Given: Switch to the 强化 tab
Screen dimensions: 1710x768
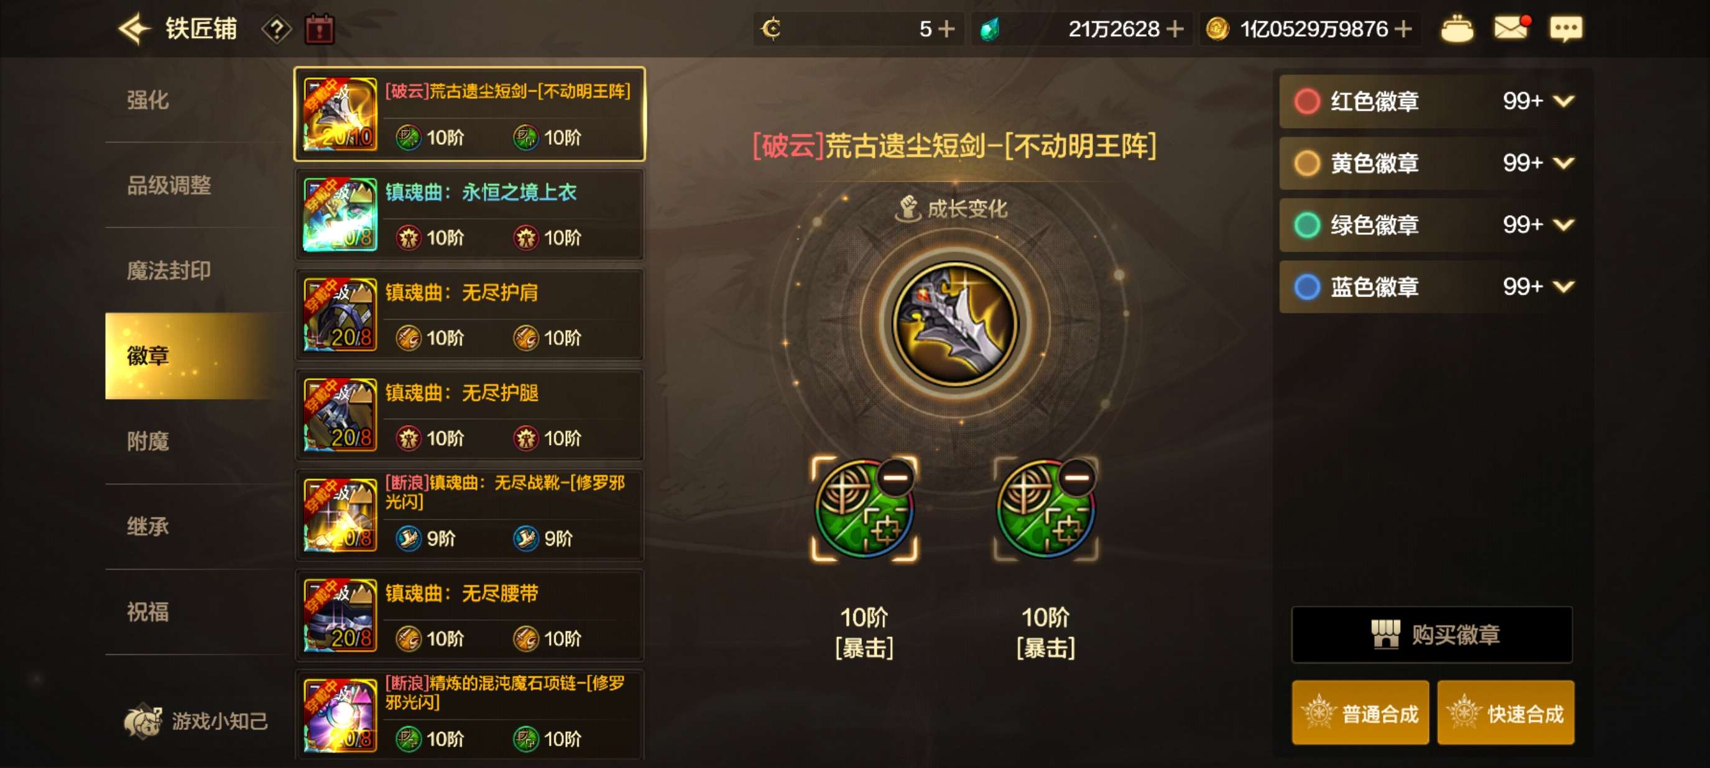Looking at the screenshot, I should tap(147, 100).
